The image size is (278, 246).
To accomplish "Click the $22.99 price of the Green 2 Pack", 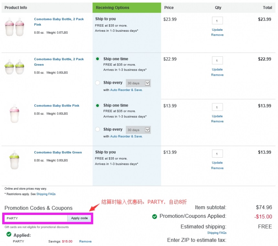I will pyautogui.click(x=170, y=59).
